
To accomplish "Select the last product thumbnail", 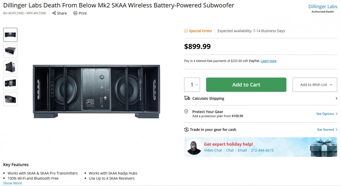I will (x=10, y=99).
